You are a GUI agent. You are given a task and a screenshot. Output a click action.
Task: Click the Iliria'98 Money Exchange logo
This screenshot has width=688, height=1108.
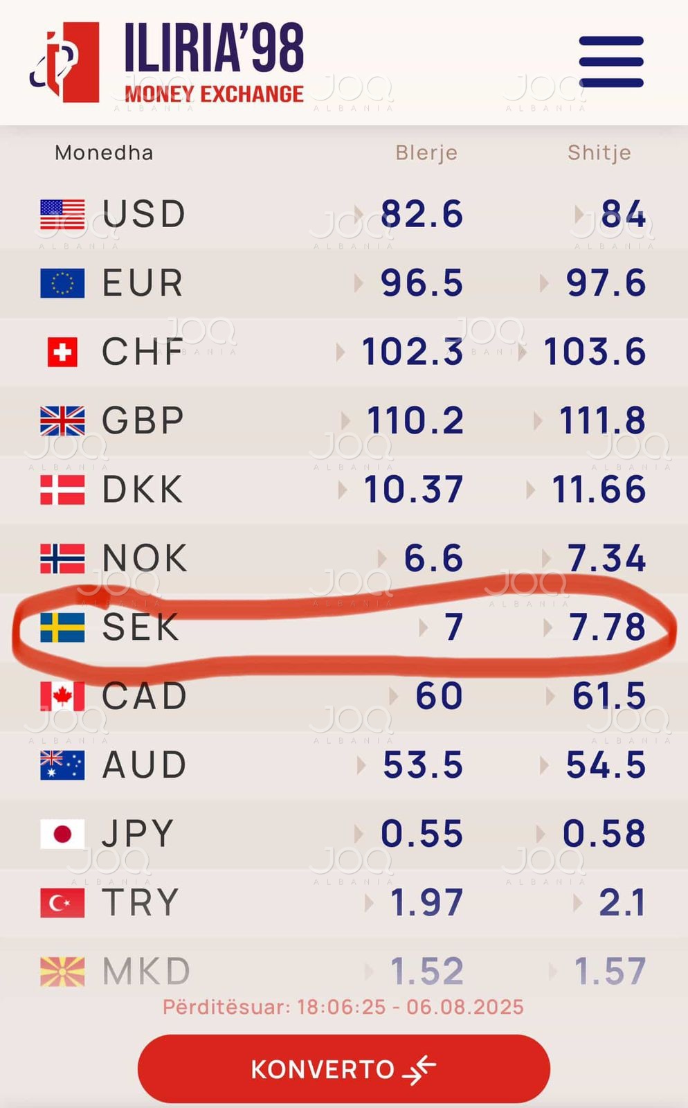pos(168,62)
